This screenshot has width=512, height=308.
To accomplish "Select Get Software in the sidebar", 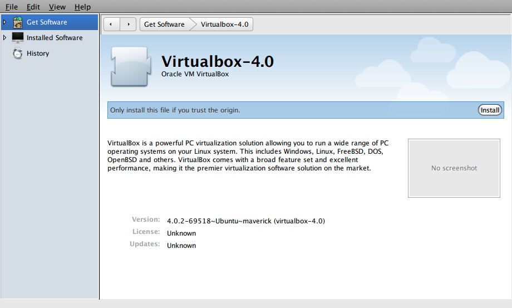I will 50,22.
